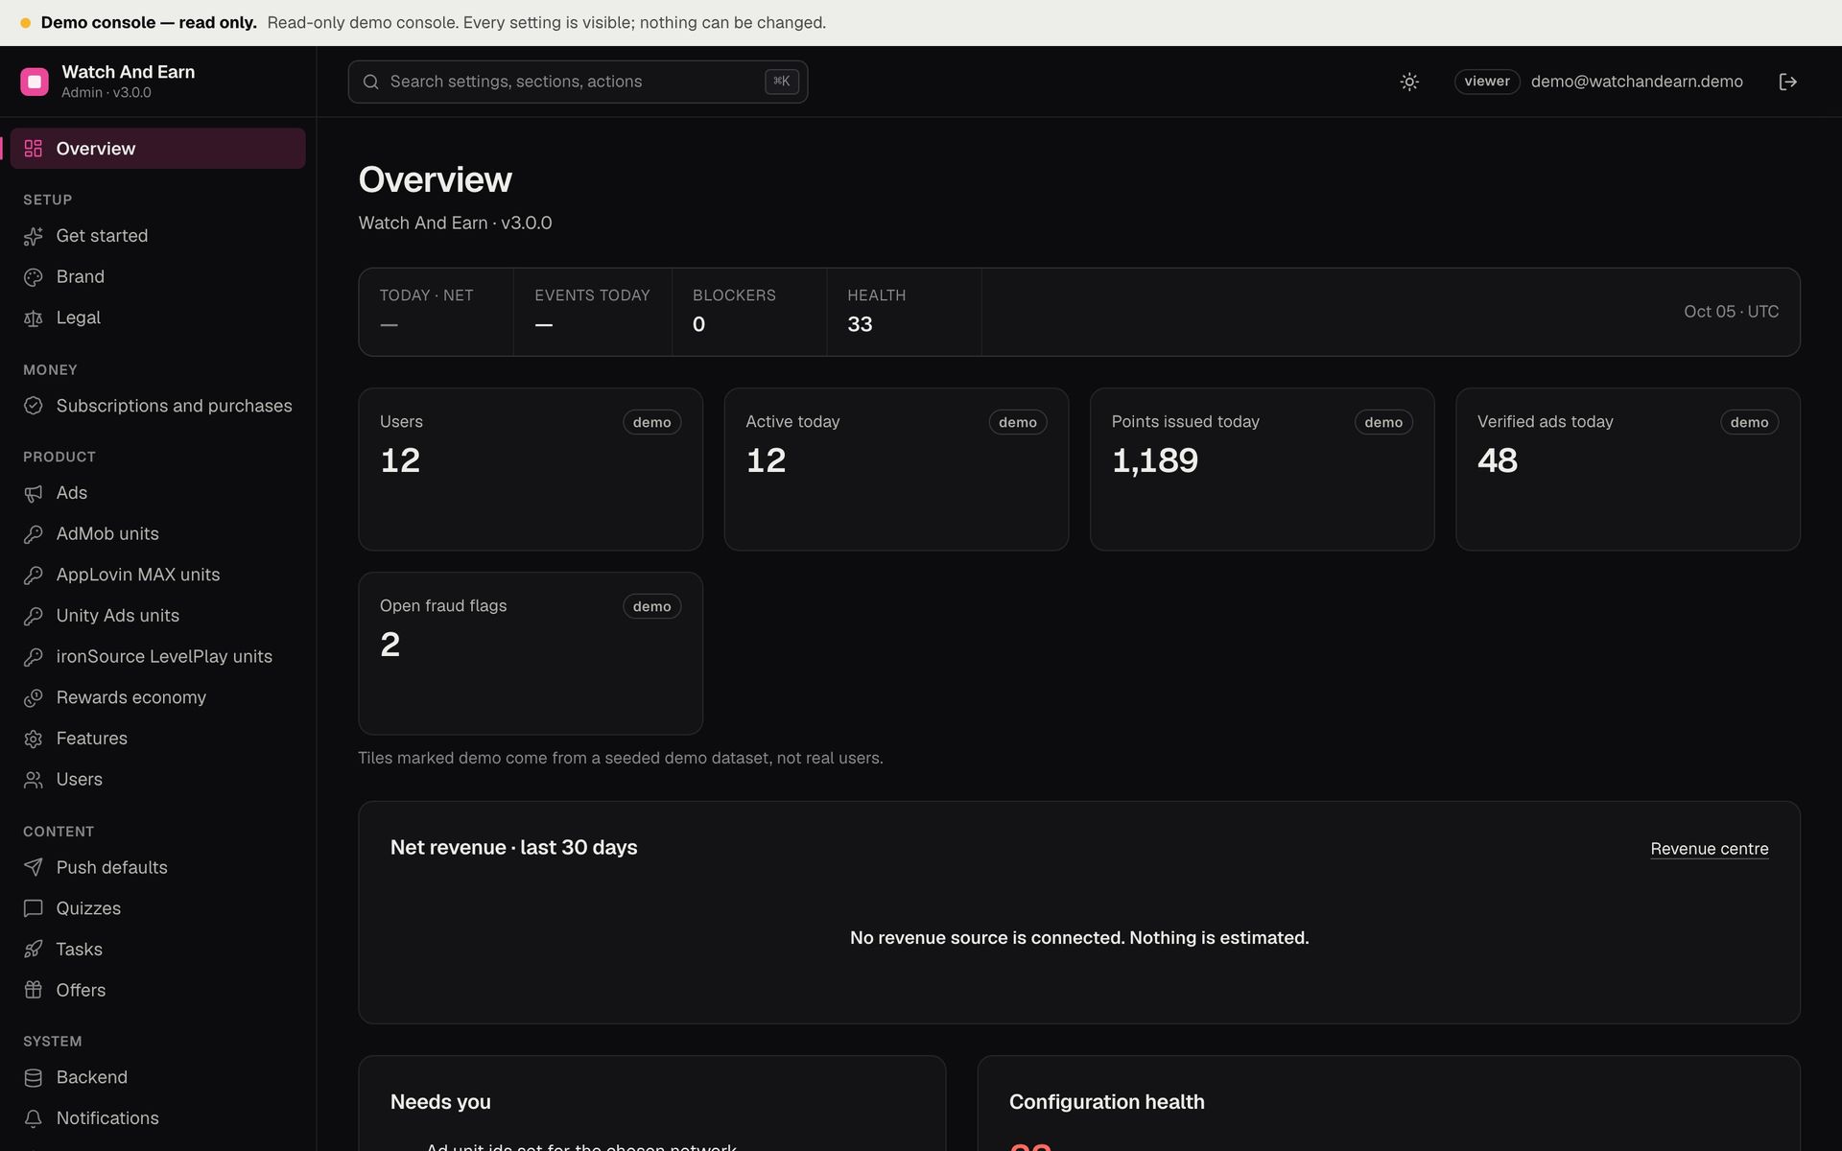This screenshot has height=1151, width=1842.
Task: Click the magnifier icon in the search bar
Action: point(371,82)
